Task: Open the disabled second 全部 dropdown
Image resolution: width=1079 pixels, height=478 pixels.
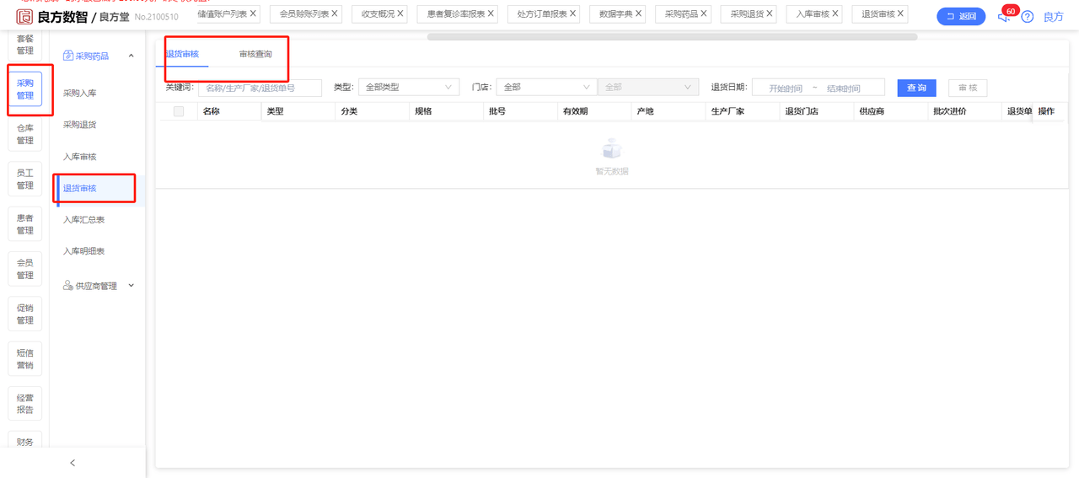Action: tap(648, 88)
